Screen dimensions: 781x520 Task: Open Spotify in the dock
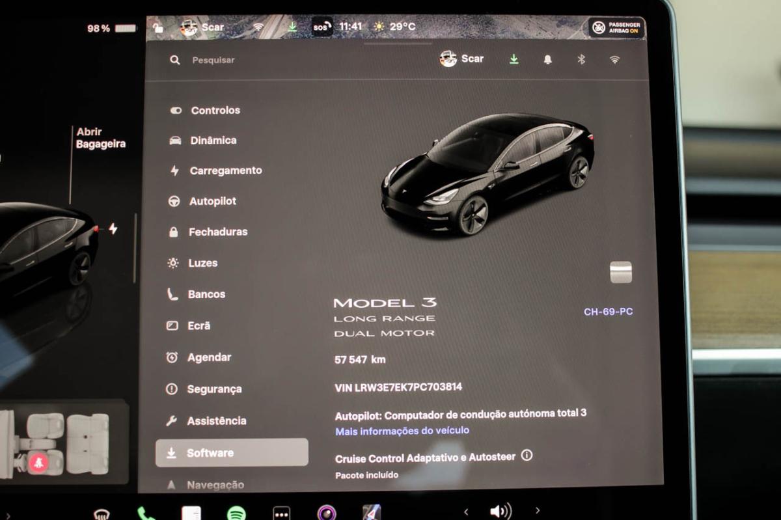(236, 513)
